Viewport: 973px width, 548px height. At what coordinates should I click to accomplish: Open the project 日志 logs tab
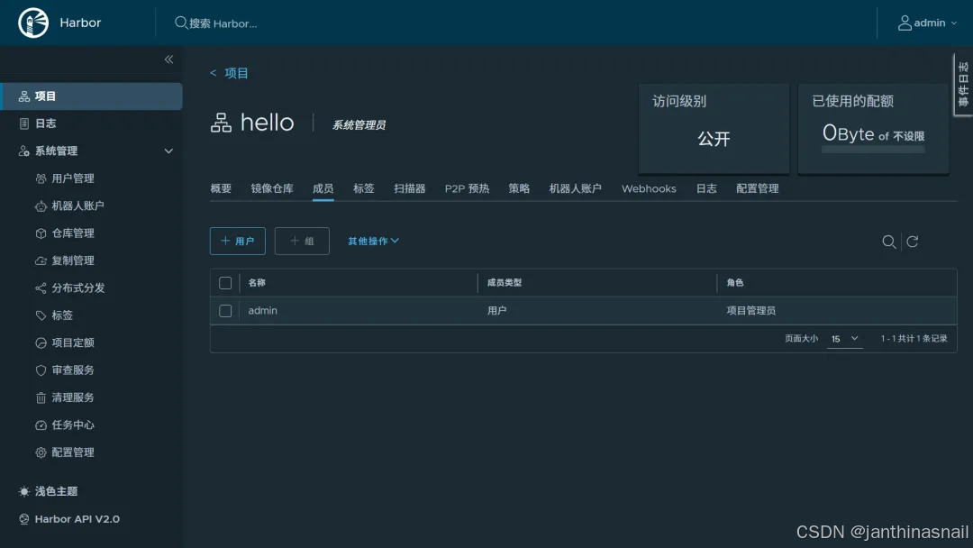[706, 188]
